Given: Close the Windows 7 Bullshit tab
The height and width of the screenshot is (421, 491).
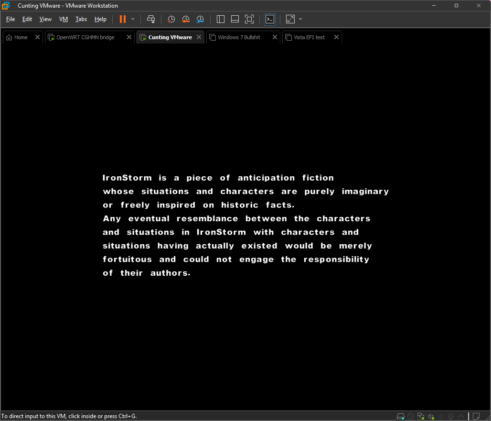Looking at the screenshot, I should click(x=275, y=37).
